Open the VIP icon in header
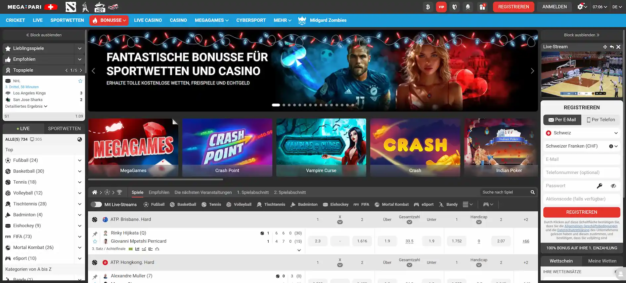 coord(441,7)
